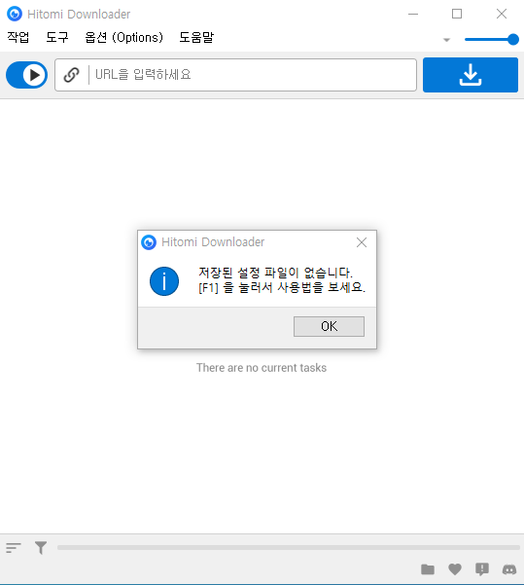Click the blue info icon in dialog

click(x=164, y=281)
